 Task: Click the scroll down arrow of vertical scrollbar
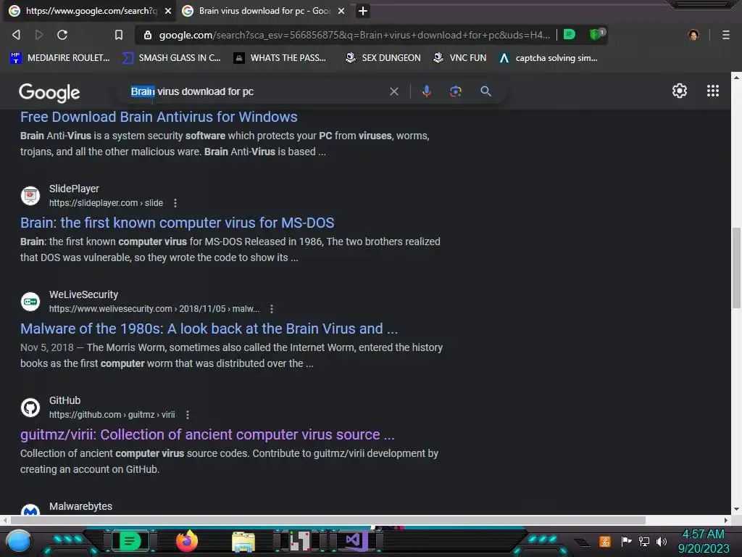tap(736, 510)
